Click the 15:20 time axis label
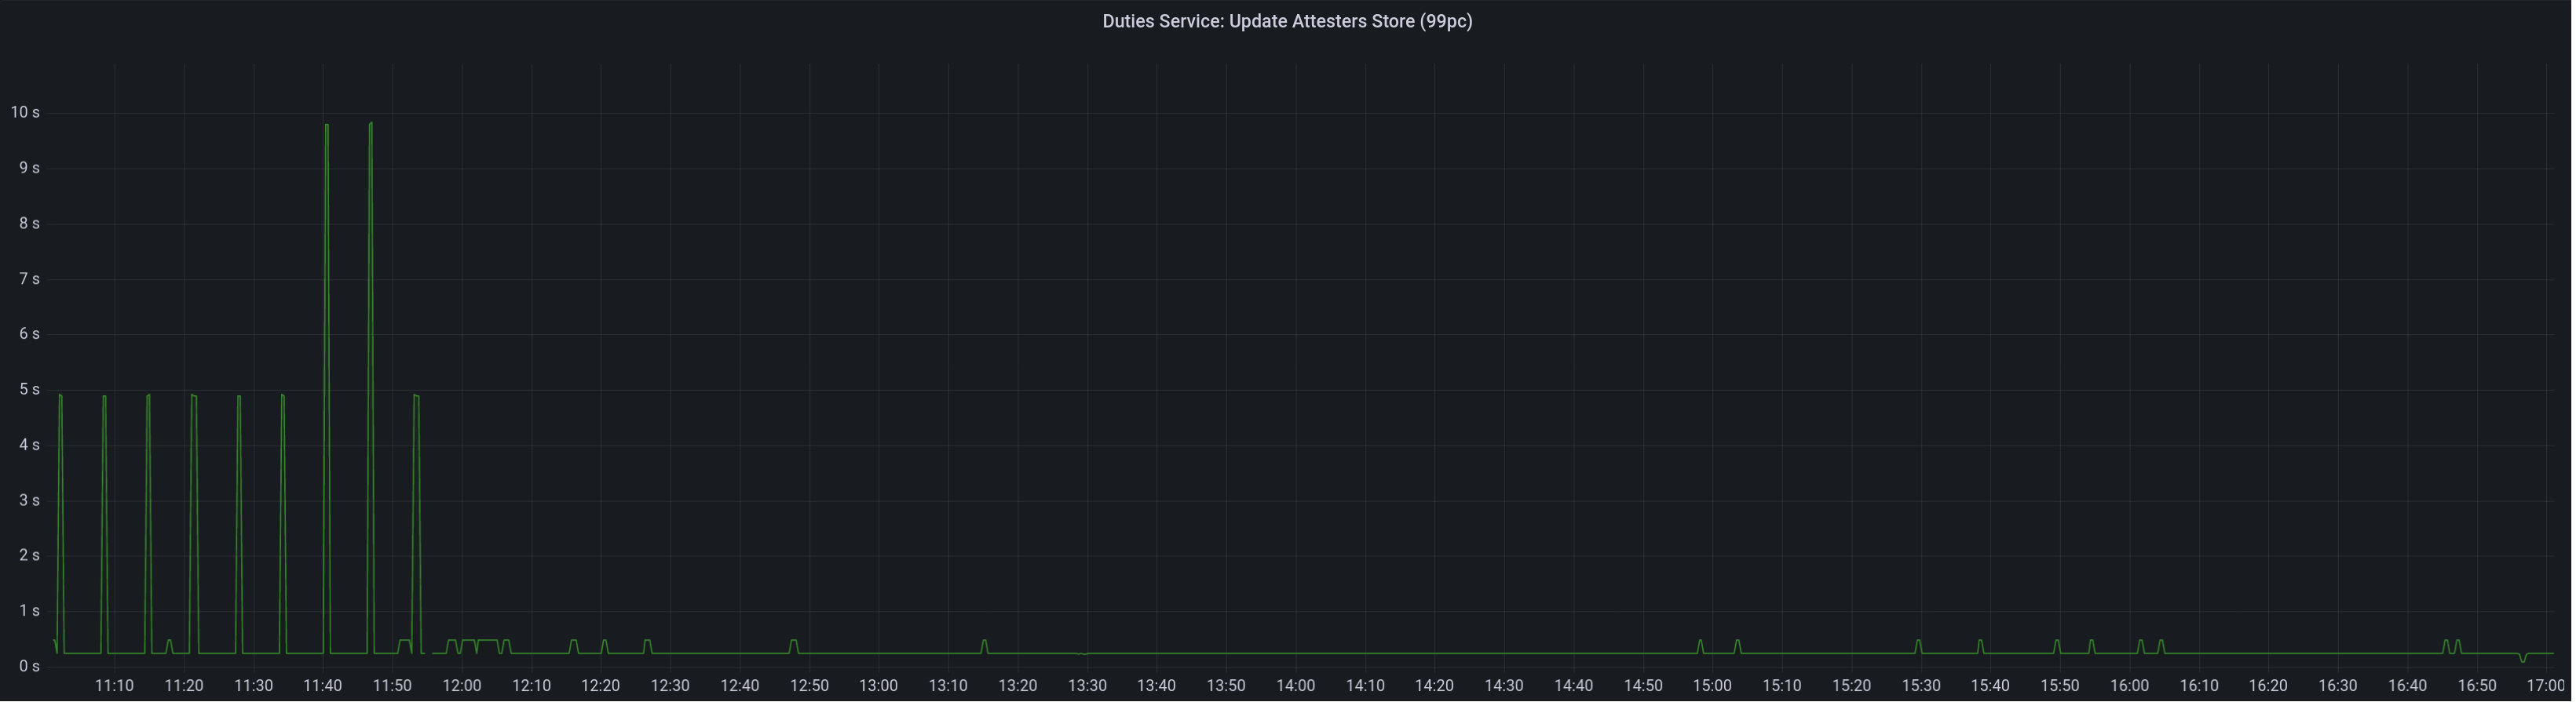Image resolution: width=2576 pixels, height=702 pixels. point(1852,686)
